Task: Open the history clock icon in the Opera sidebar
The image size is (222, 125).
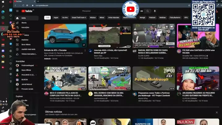Action: tap(11, 69)
